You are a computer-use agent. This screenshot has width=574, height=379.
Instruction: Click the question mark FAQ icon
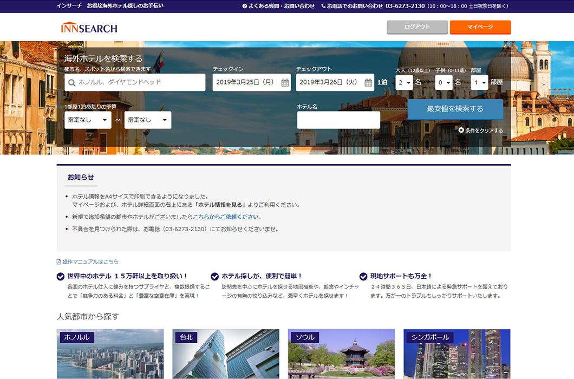pos(245,6)
